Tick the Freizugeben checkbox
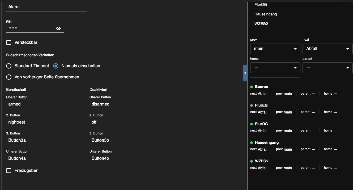Screen dimensions: 353x190 click(9, 171)
